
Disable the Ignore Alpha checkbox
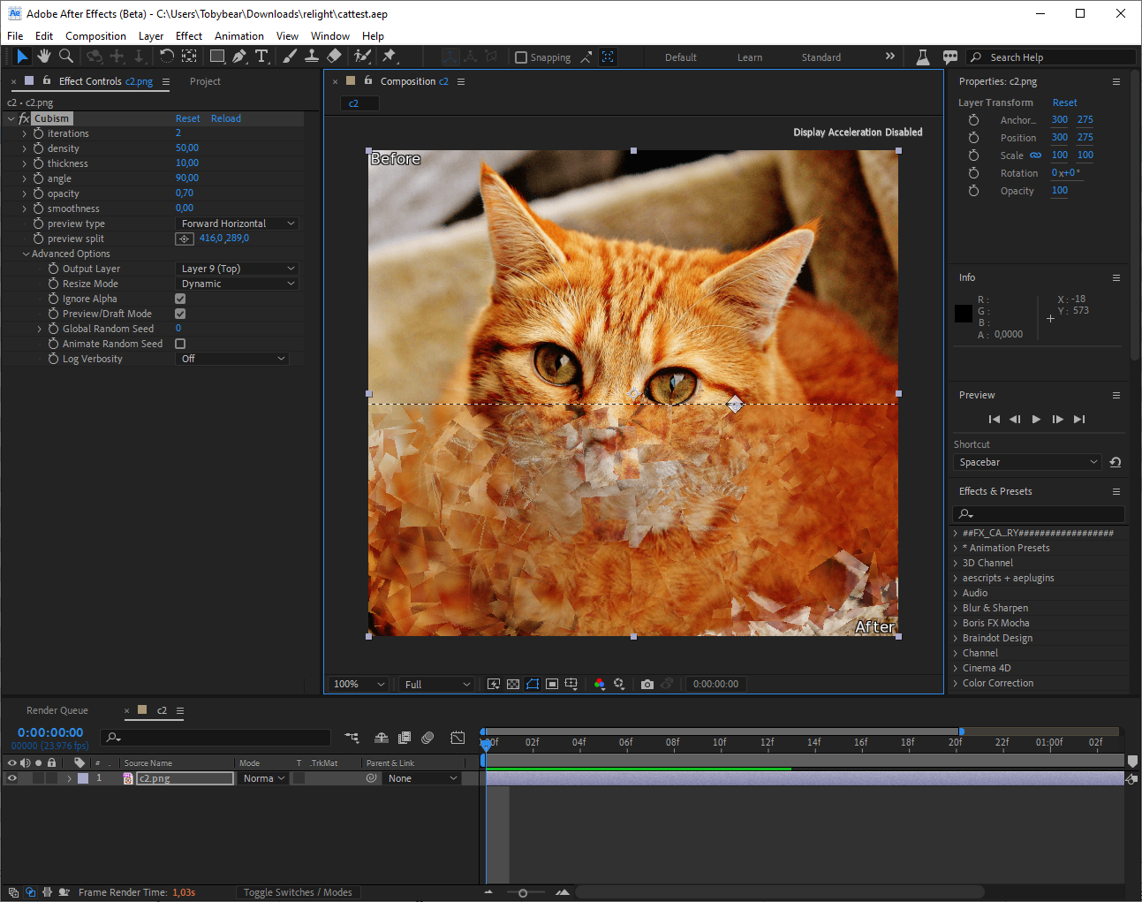click(180, 299)
